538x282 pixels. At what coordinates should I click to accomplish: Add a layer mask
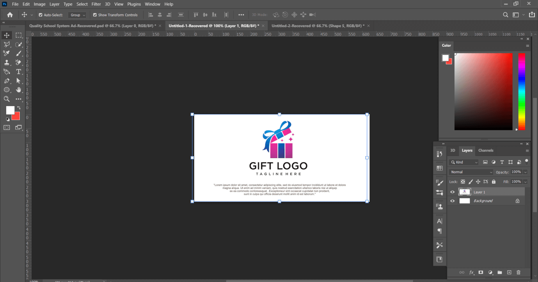point(481,272)
